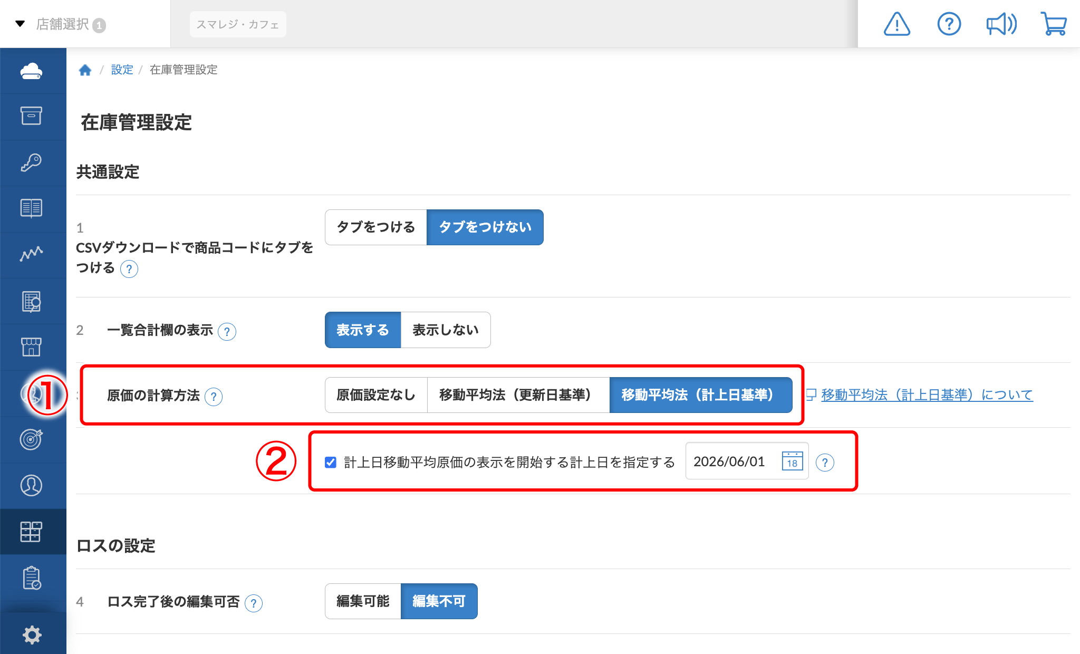The height and width of the screenshot is (654, 1080).
Task: Click the 在庫管理設定 breadcrumb text
Action: [x=184, y=70]
